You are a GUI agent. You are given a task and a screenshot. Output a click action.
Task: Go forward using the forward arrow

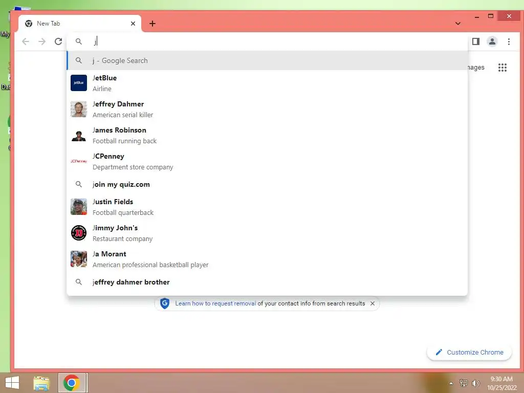point(42,41)
